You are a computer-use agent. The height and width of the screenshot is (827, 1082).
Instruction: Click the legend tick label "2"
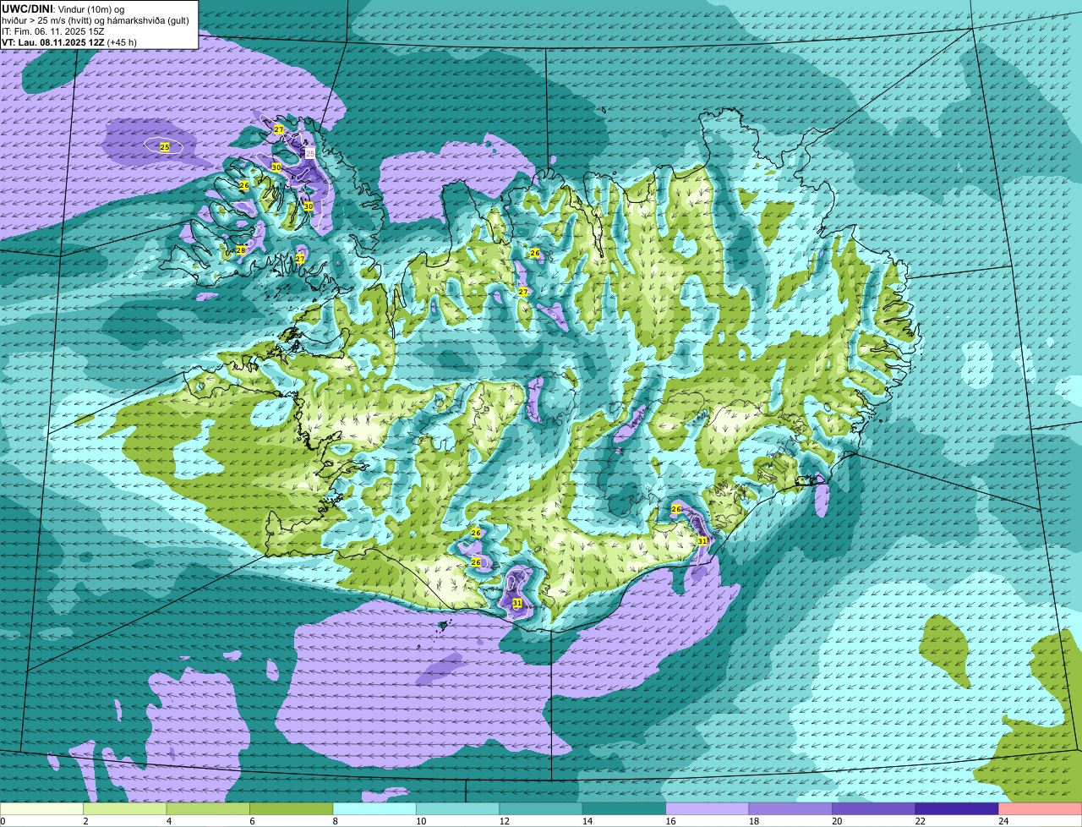[x=85, y=821]
